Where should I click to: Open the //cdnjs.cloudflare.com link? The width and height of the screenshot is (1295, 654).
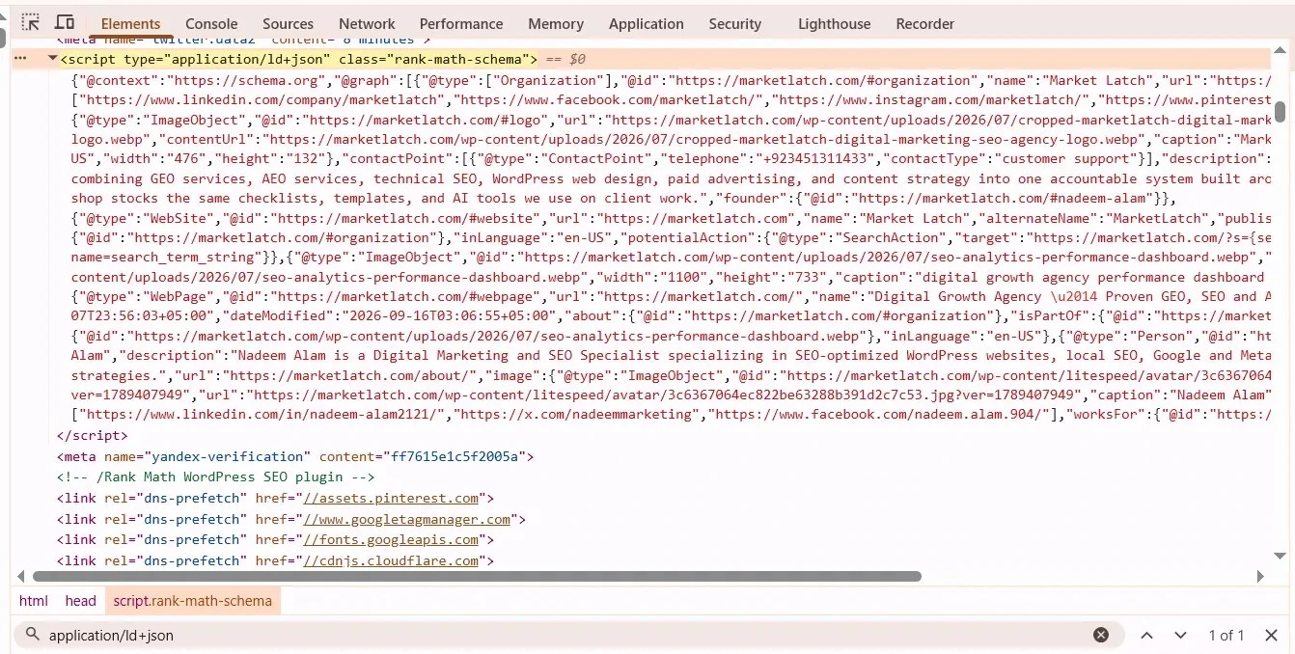click(391, 560)
